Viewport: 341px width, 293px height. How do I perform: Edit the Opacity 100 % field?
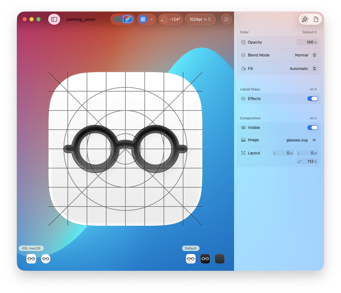coord(307,42)
